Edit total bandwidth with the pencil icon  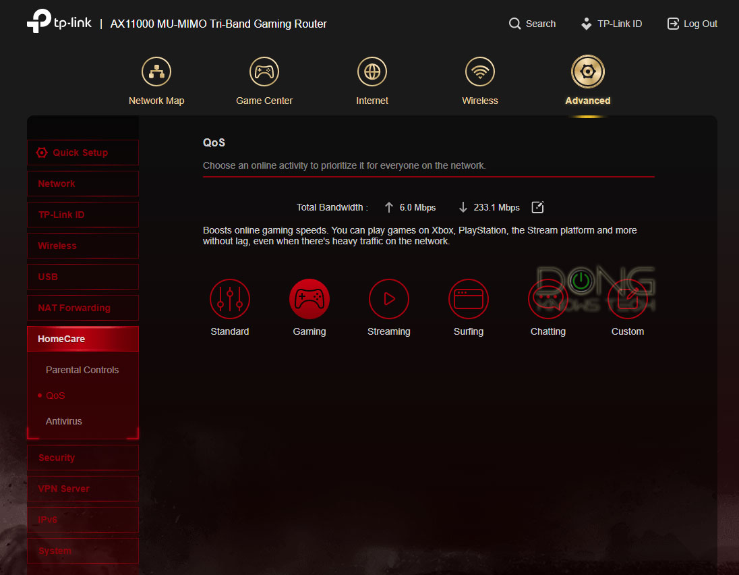pos(538,207)
